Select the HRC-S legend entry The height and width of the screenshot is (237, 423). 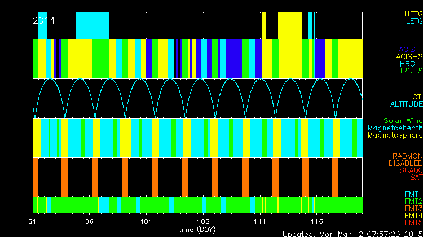(409, 71)
